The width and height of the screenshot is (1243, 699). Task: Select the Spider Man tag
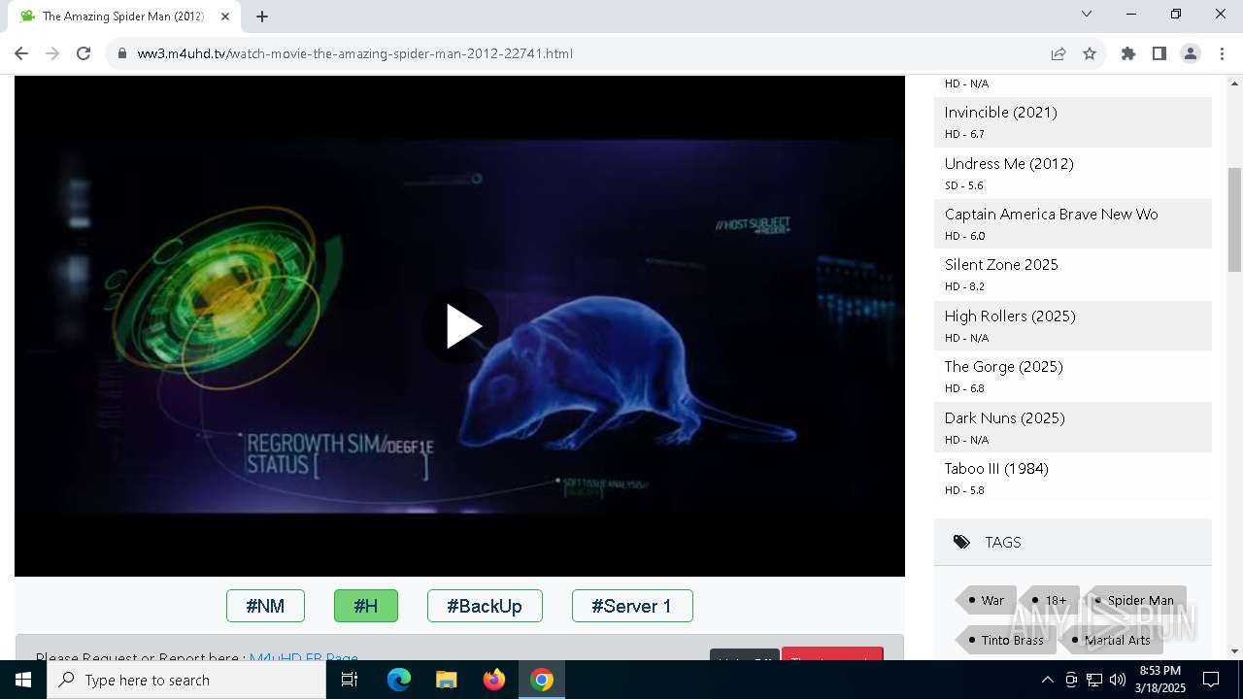coord(1135,600)
